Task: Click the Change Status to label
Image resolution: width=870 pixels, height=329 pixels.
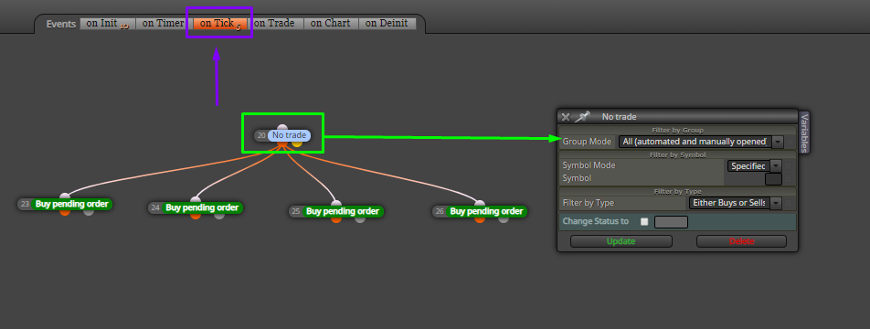Action: tap(595, 221)
